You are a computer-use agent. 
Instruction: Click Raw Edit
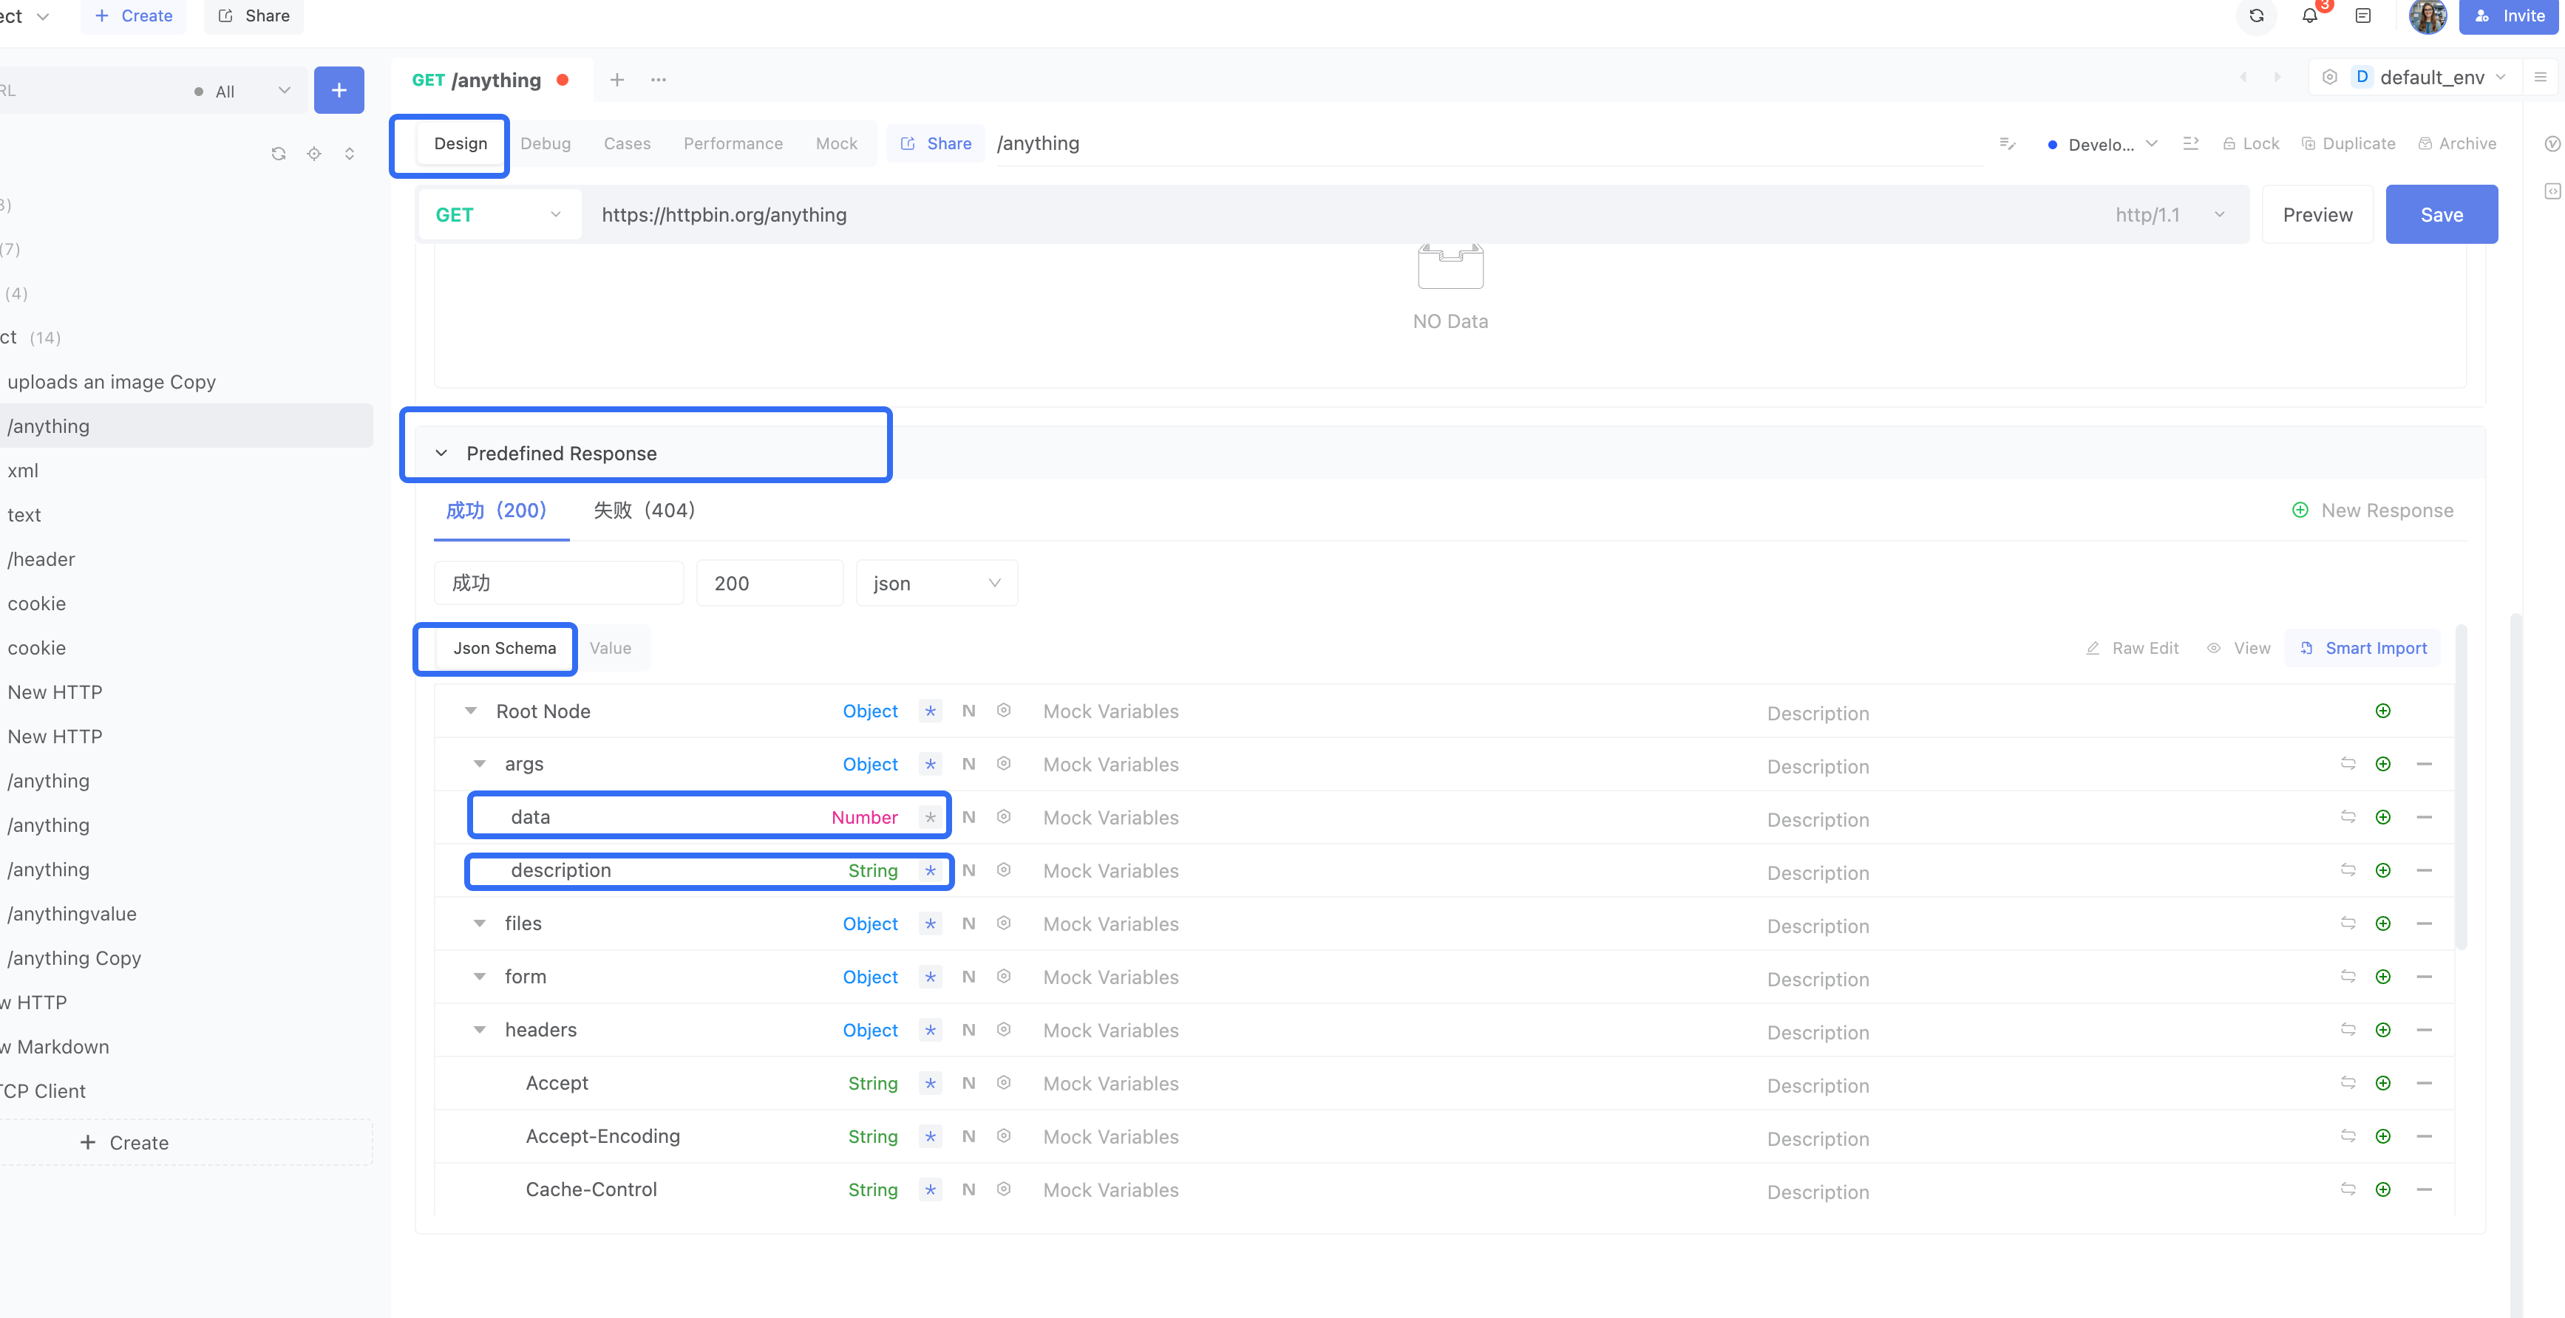click(2133, 648)
